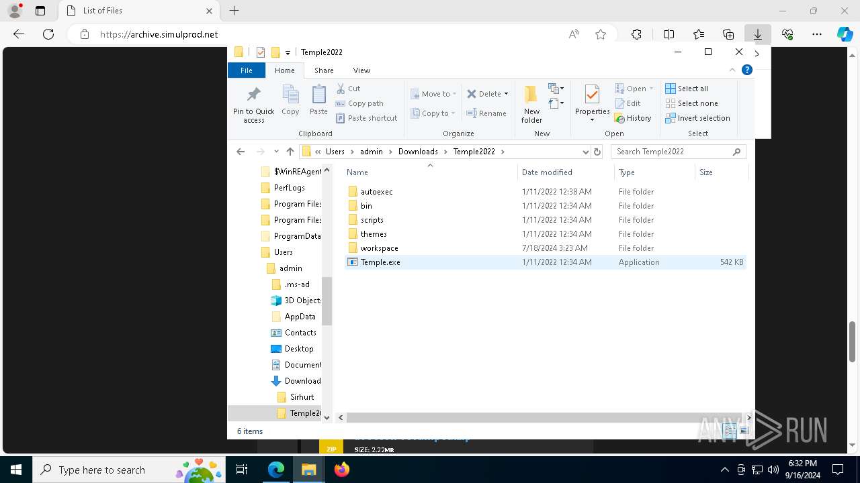Image resolution: width=860 pixels, height=483 pixels.
Task: Sort by Type column header
Action: click(654, 172)
